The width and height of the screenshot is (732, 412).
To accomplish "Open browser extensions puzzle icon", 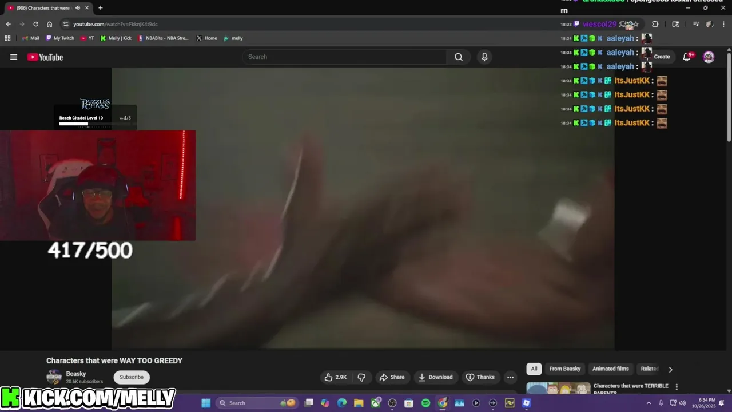I will click(655, 24).
